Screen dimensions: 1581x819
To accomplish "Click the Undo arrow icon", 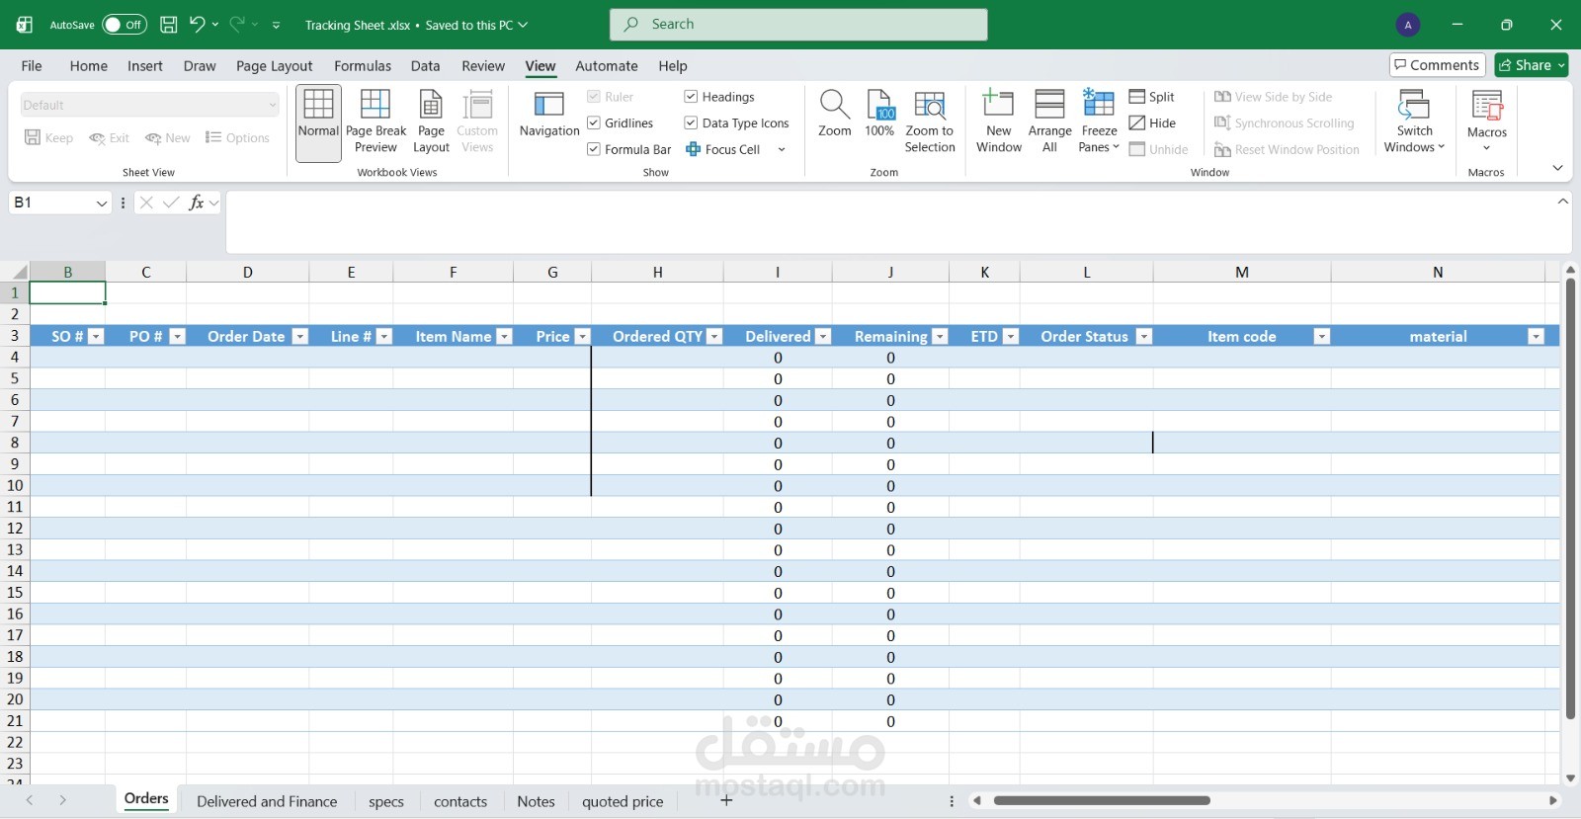I will pyautogui.click(x=197, y=25).
